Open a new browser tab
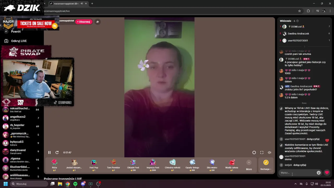Image resolution: width=334 pixels, height=188 pixels. (x=92, y=4)
